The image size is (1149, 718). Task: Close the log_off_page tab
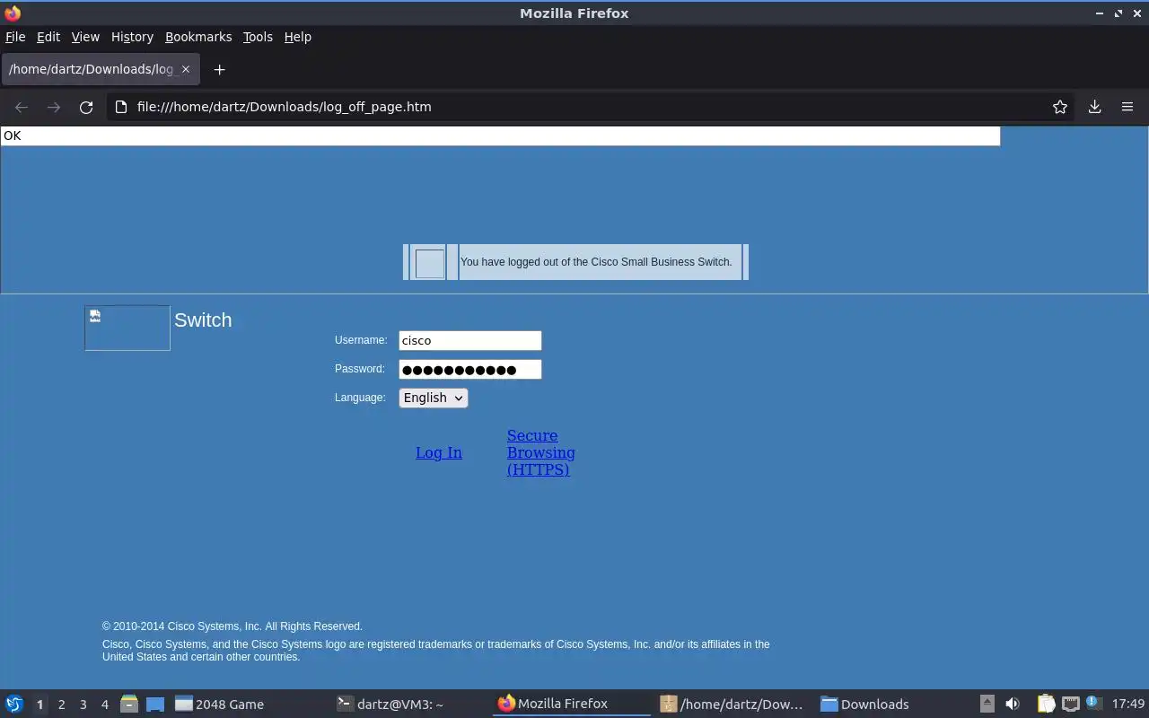coord(186,69)
